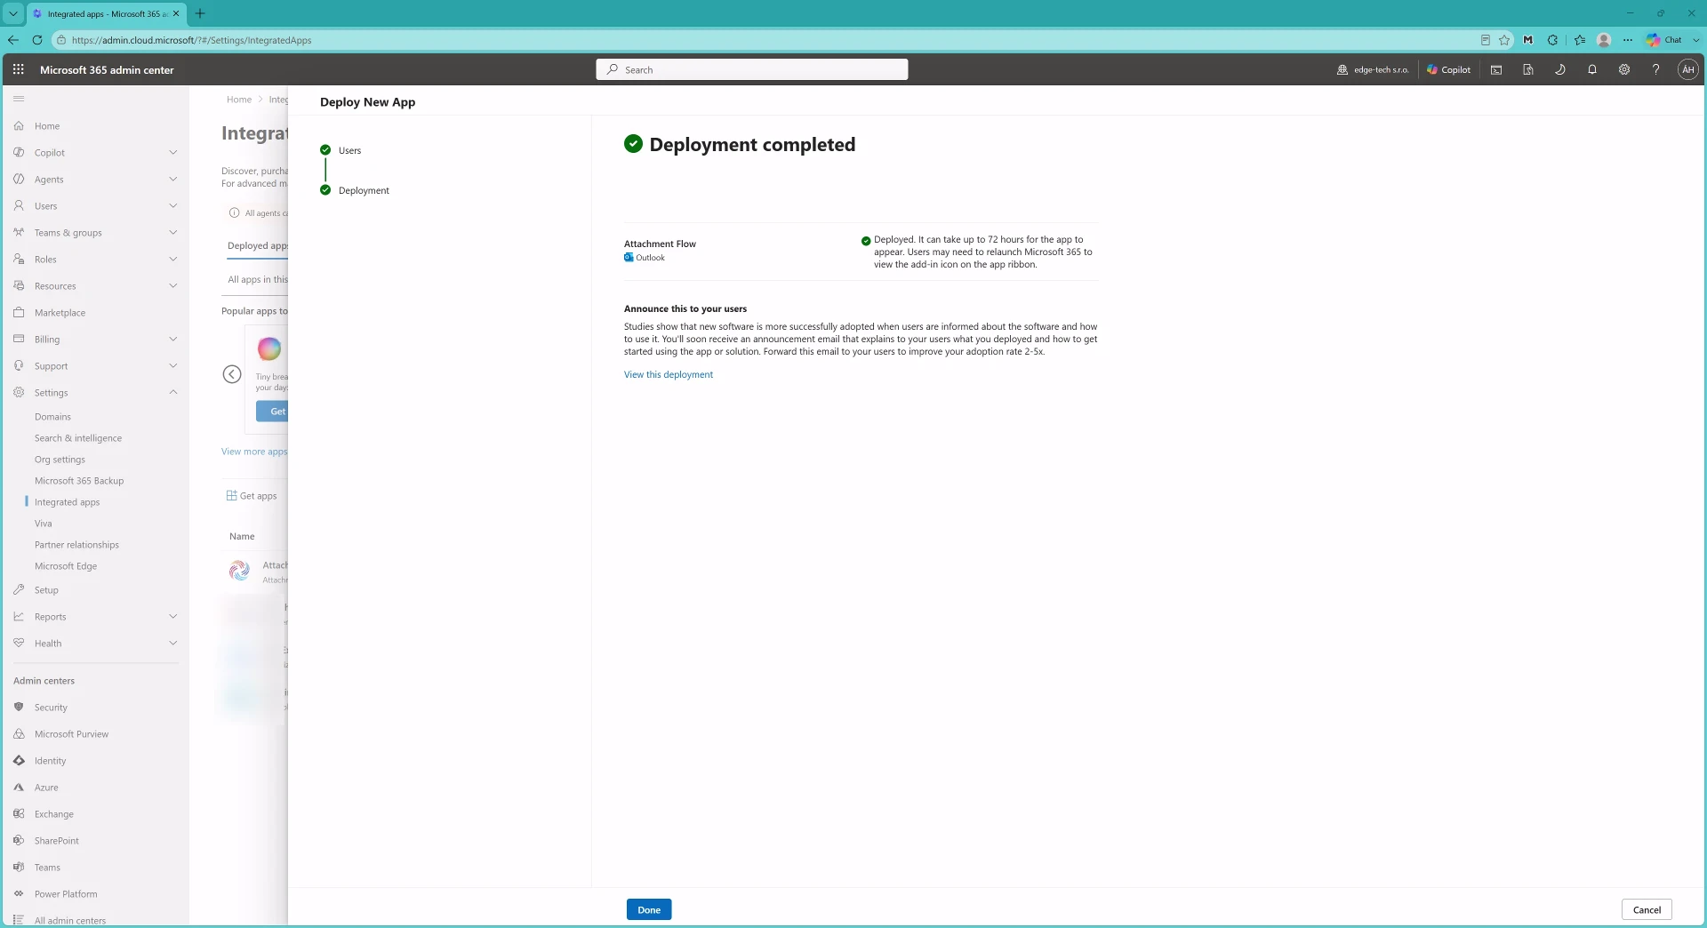1707x928 pixels.
Task: Open notifications bell in header
Action: (x=1592, y=69)
